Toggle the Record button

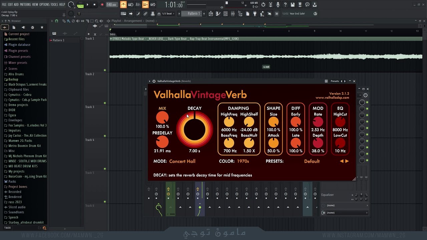pos(102,5)
